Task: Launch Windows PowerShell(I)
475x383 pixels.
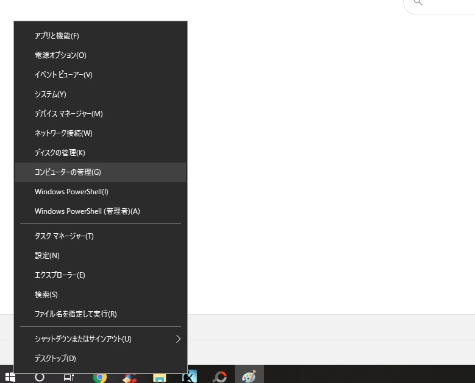Action: 100,192
